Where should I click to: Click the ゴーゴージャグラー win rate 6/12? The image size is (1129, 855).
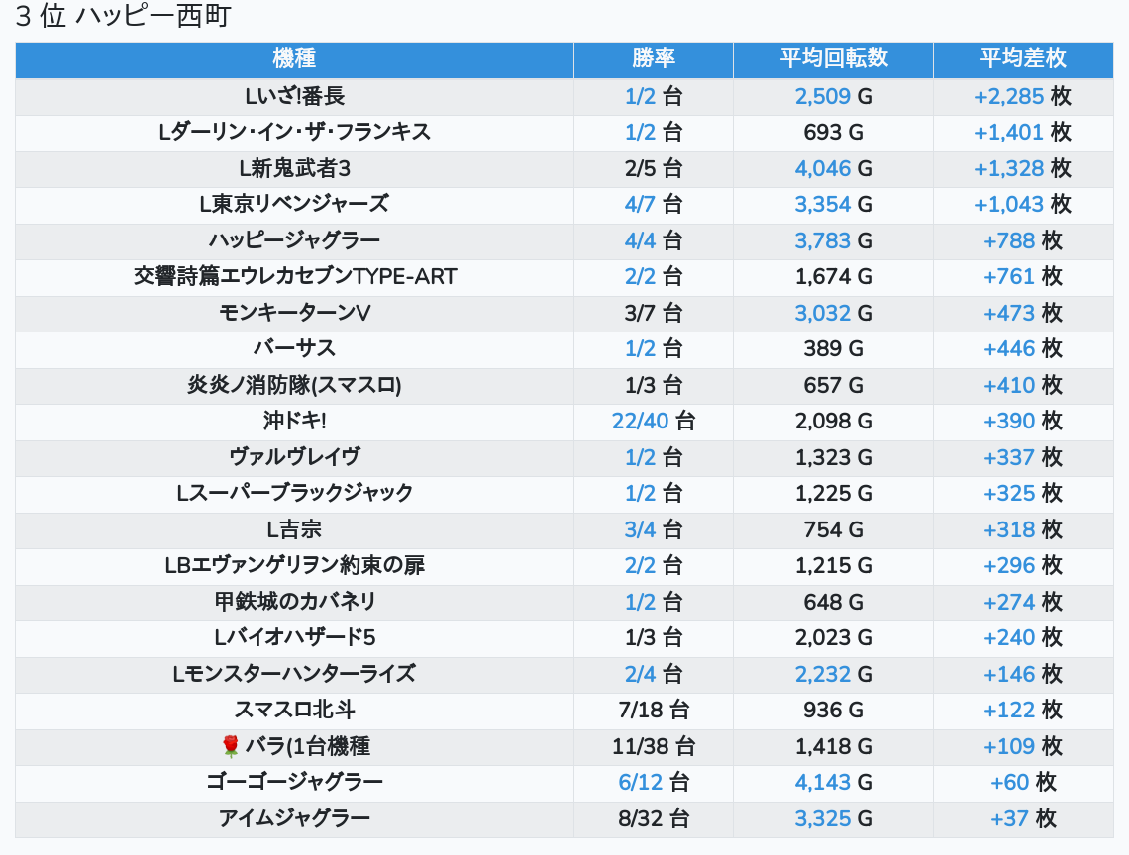click(641, 783)
